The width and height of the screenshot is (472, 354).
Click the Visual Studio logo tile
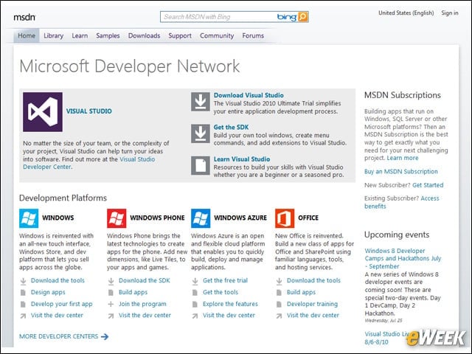tap(43, 112)
